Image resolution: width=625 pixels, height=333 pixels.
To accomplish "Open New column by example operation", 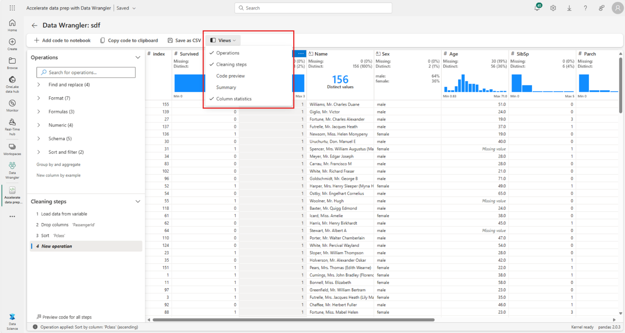I will click(59, 175).
